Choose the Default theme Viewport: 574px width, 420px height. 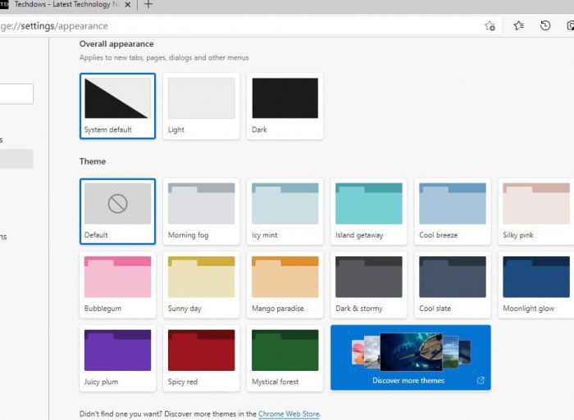[117, 210]
